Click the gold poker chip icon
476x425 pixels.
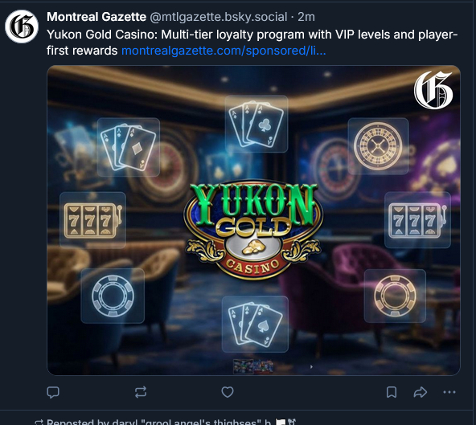click(x=395, y=296)
